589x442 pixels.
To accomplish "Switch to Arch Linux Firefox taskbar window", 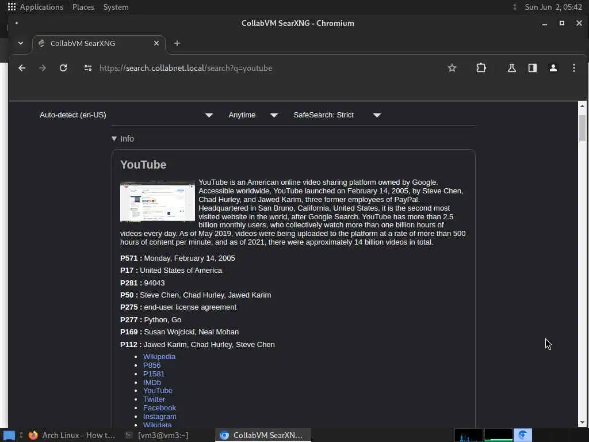I will pyautogui.click(x=71, y=435).
